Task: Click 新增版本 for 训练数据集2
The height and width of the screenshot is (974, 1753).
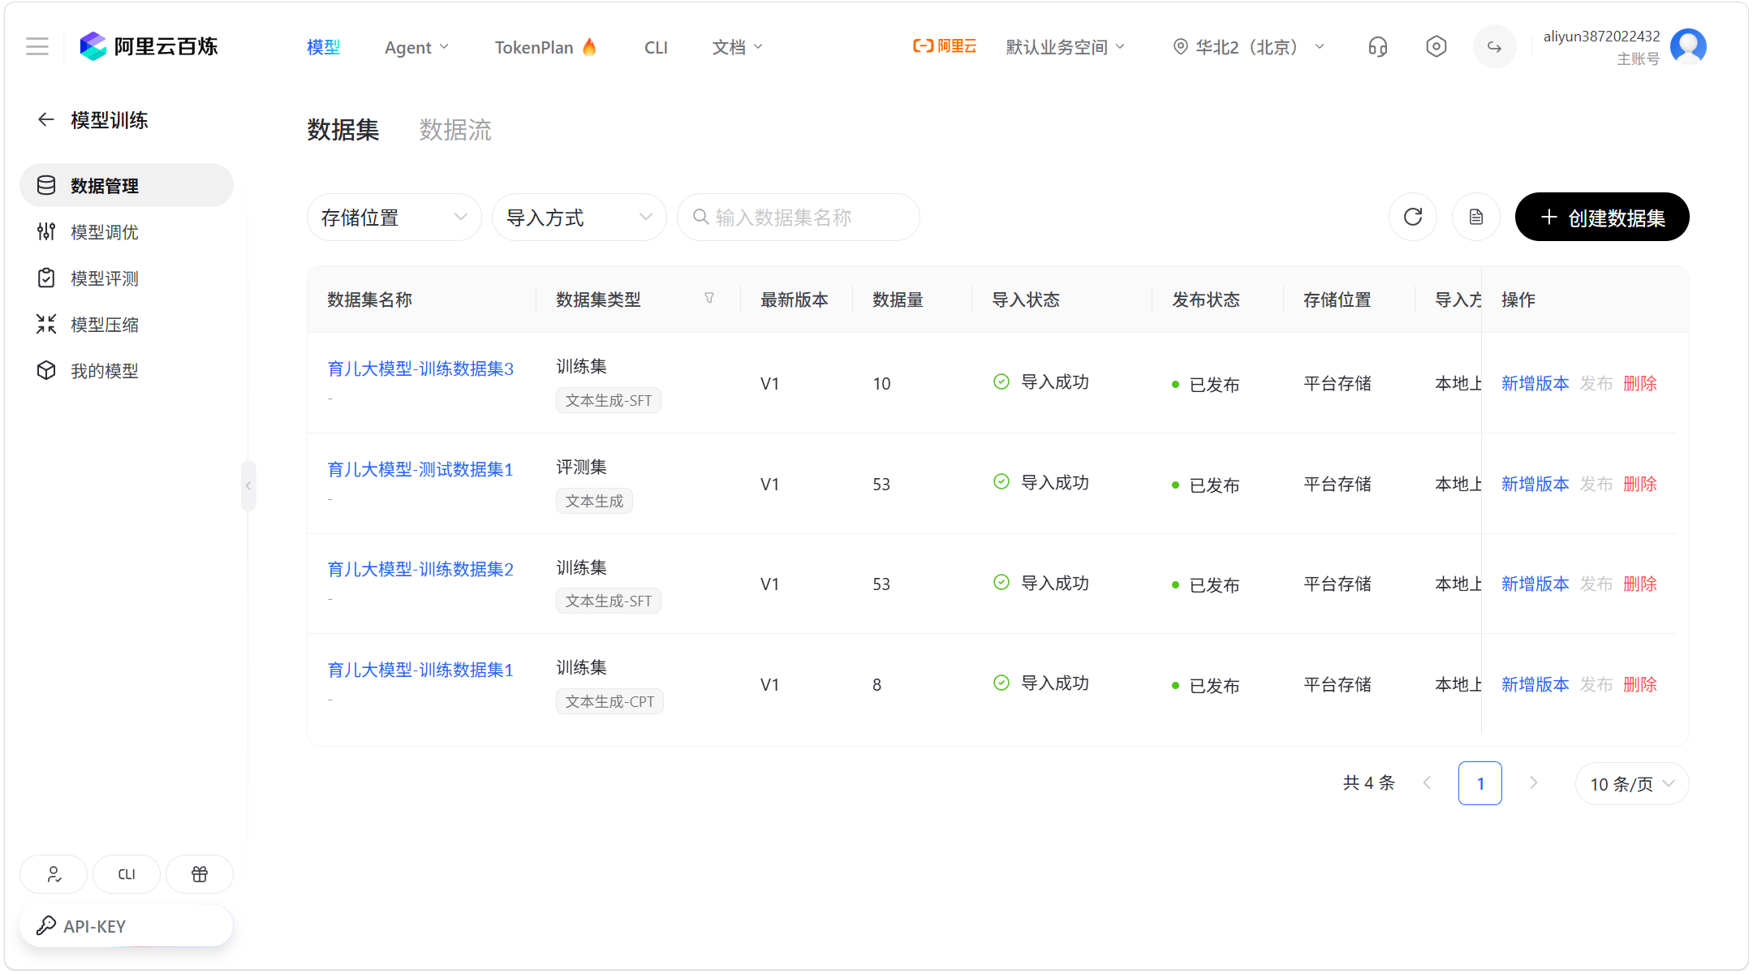Action: coord(1535,584)
